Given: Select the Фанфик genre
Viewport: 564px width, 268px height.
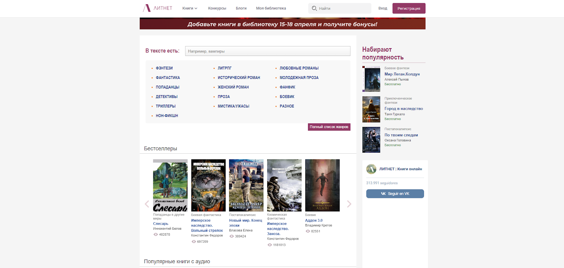Looking at the screenshot, I should (x=288, y=87).
